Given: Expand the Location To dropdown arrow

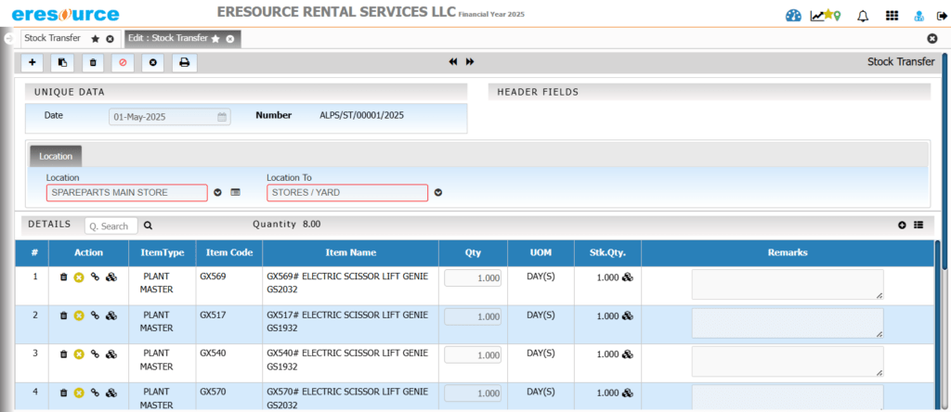Looking at the screenshot, I should point(437,193).
